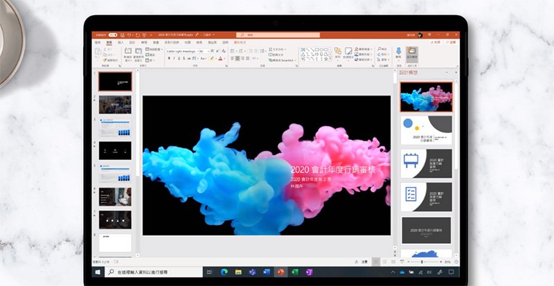This screenshot has height=286, width=554.
Task: Click the Quick Styles icon
Action: [x=348, y=53]
